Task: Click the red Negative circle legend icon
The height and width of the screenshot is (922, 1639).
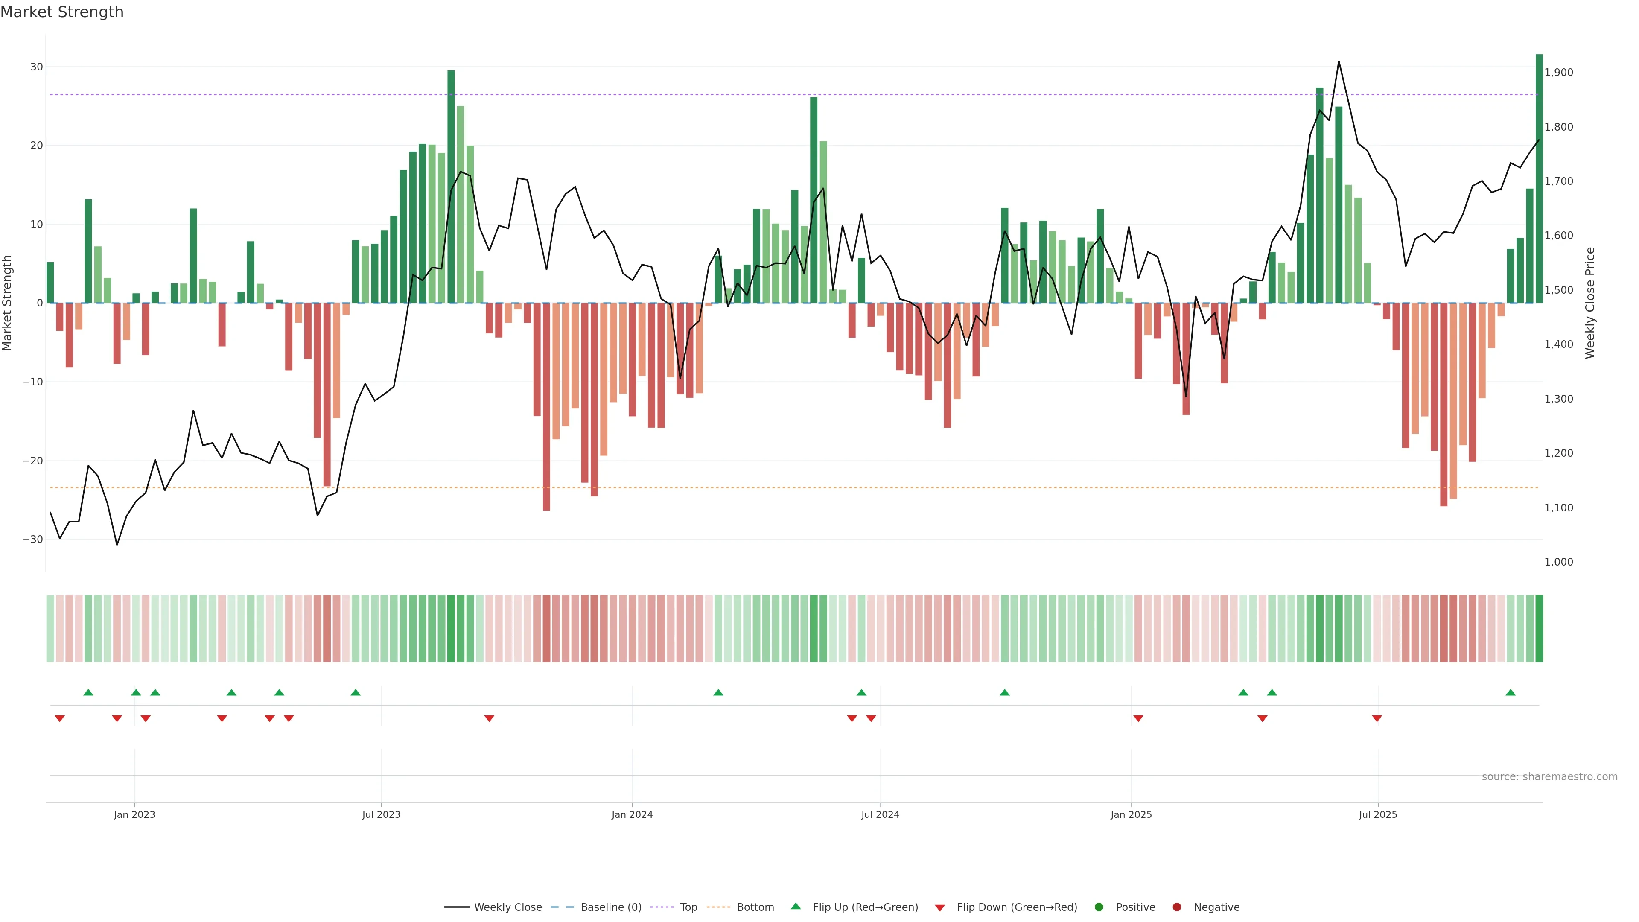Action: 1176,907
